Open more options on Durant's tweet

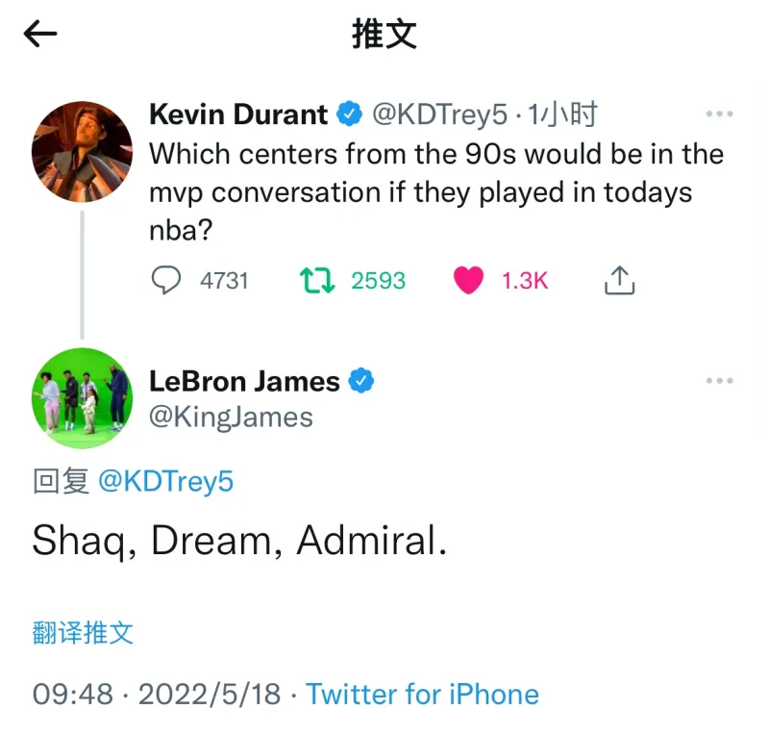tap(719, 114)
